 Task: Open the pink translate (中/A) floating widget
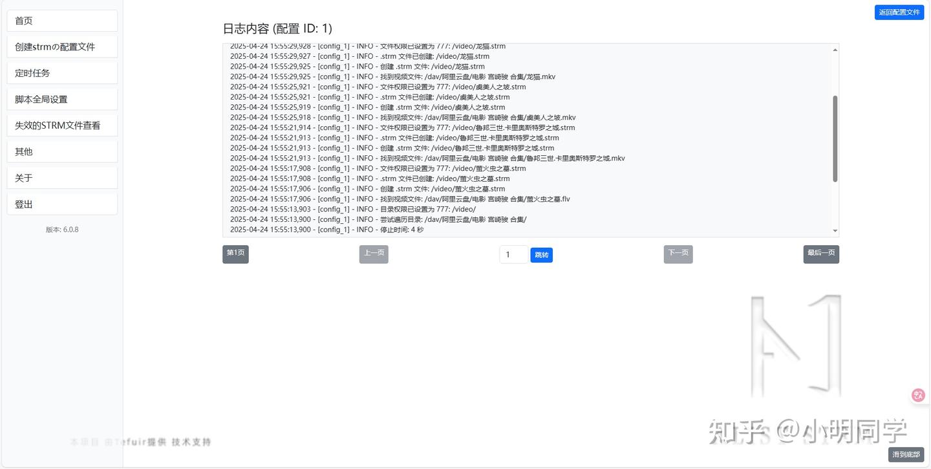917,395
